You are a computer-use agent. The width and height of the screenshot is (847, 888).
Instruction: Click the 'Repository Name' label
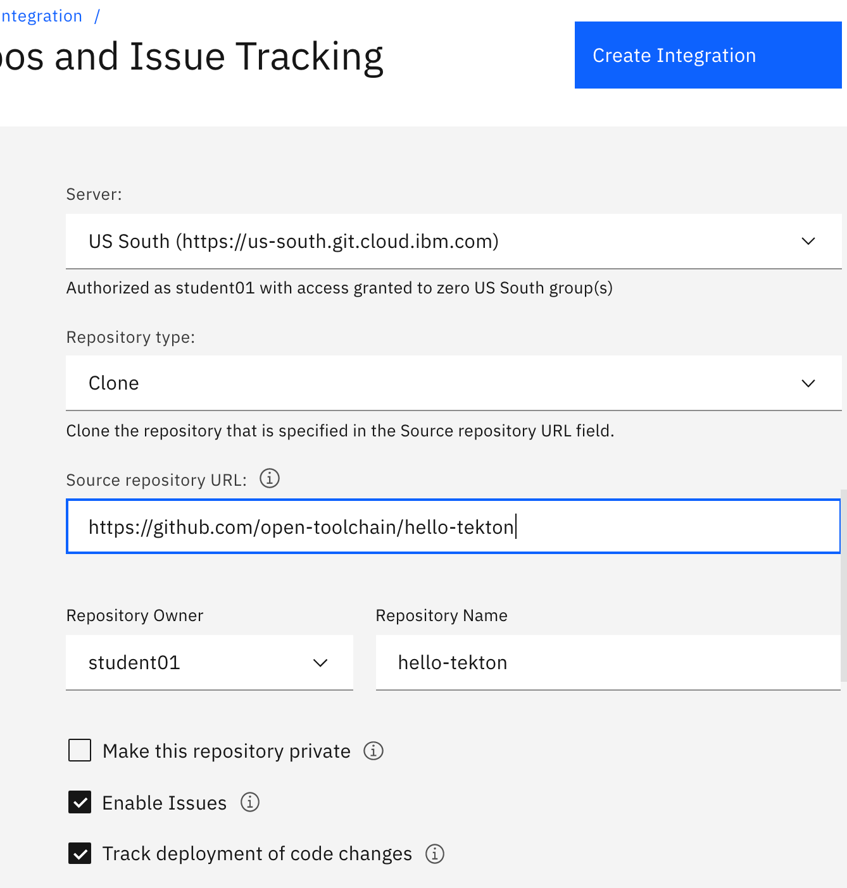coord(442,615)
